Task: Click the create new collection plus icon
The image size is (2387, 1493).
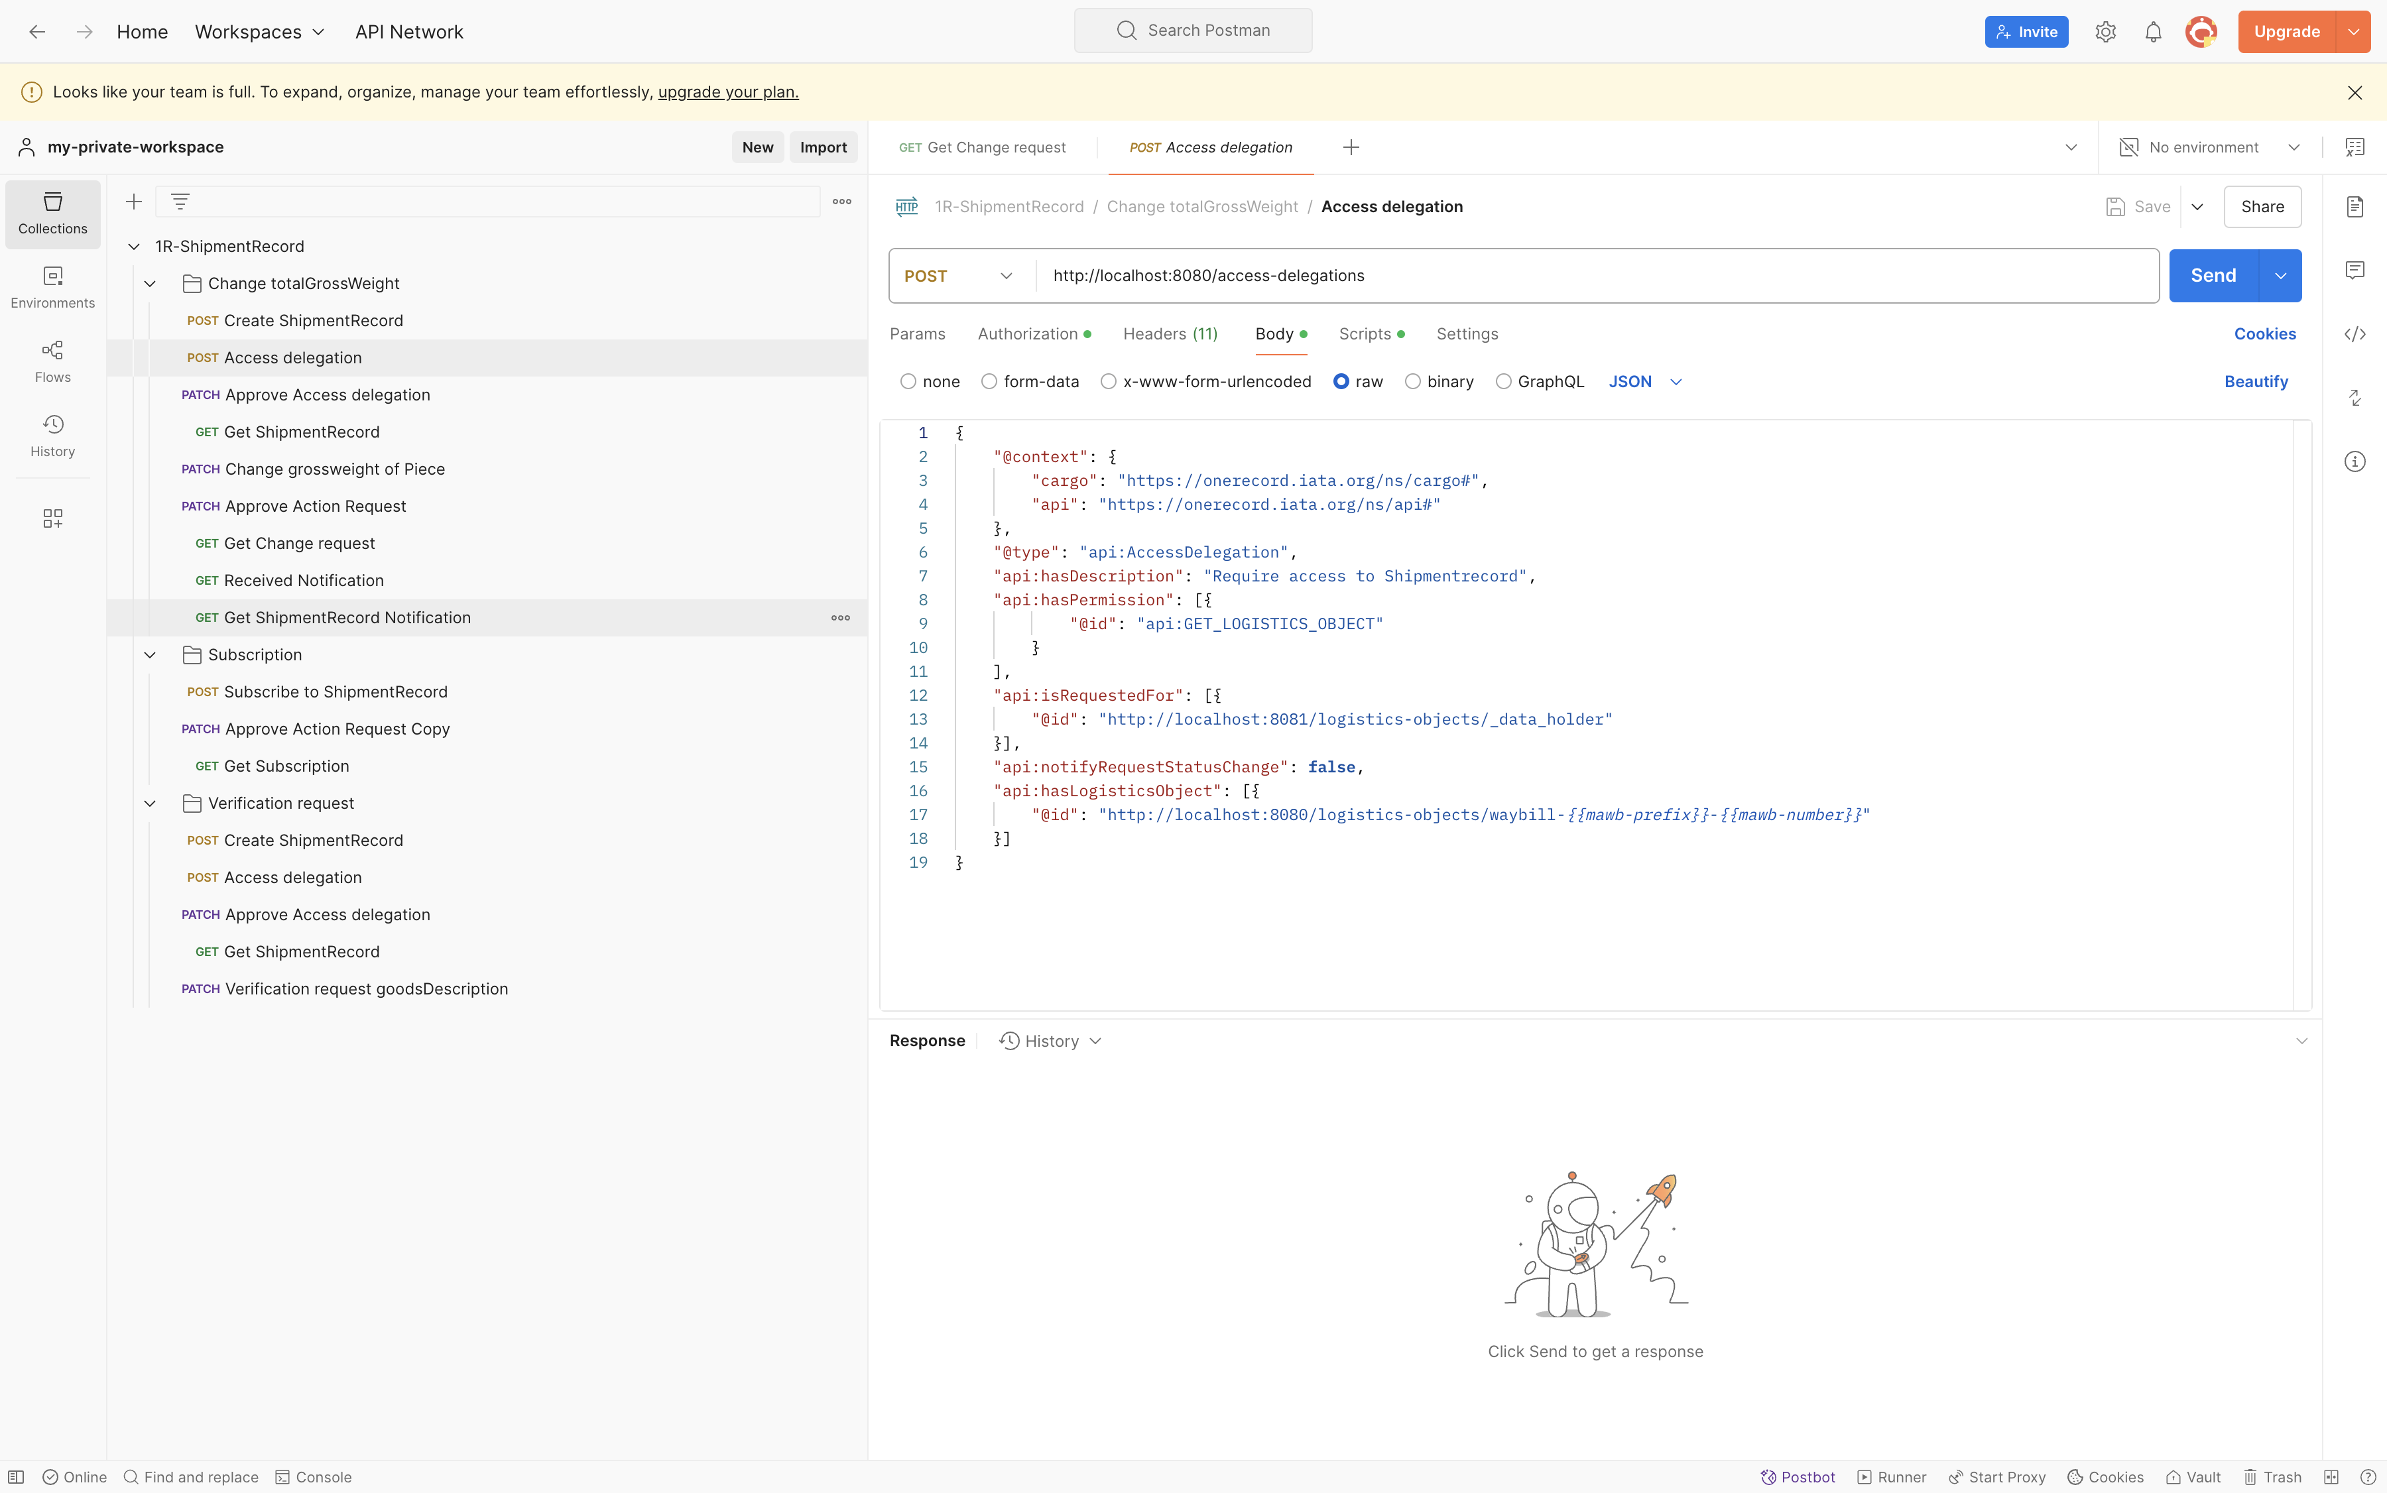Action: pos(135,202)
